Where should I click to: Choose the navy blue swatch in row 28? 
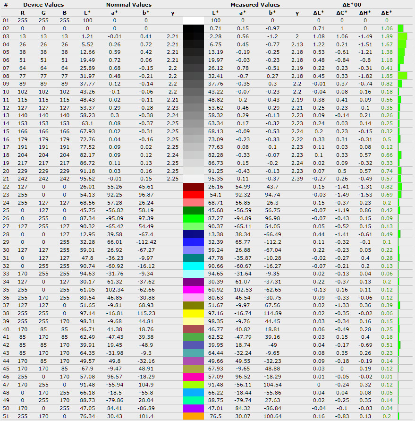pos(194,234)
